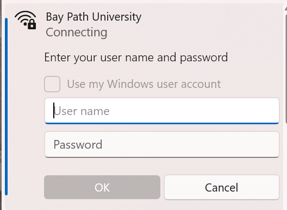287x210 pixels.
Task: Place cursor at the right end of User name field
Action: [x=273, y=111]
